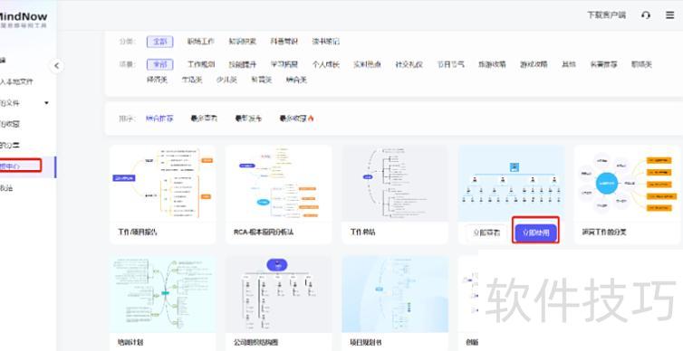Sort templates by 最多收藏
The image size is (683, 351).
296,119
